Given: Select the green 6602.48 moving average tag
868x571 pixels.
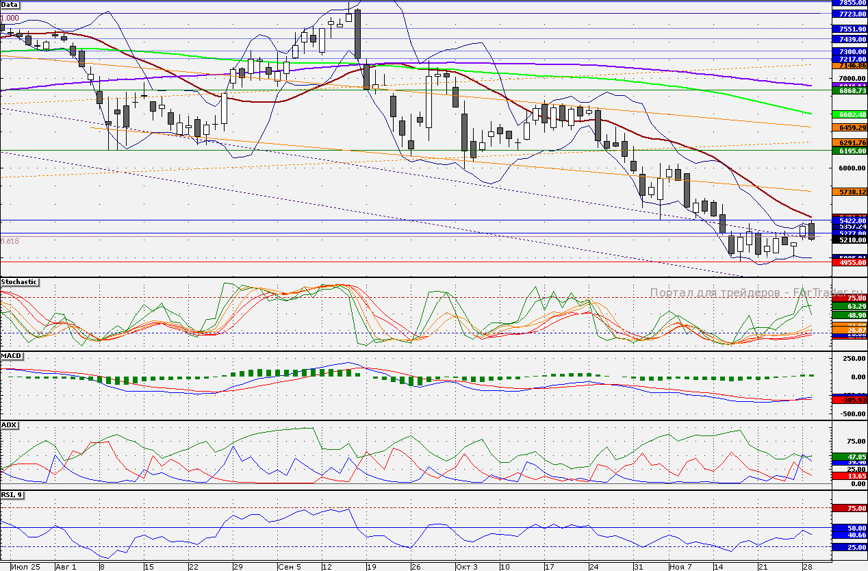Looking at the screenshot, I should pos(849,114).
